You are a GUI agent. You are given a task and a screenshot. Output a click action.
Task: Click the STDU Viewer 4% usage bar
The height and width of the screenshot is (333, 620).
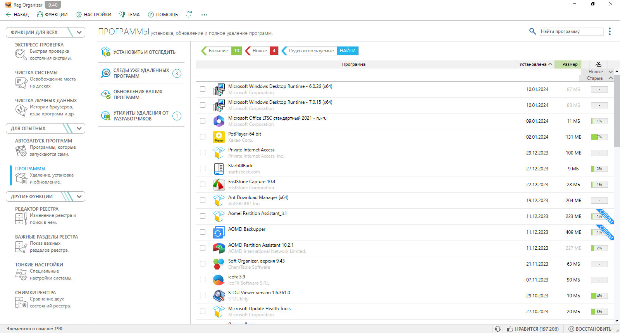[599, 296]
